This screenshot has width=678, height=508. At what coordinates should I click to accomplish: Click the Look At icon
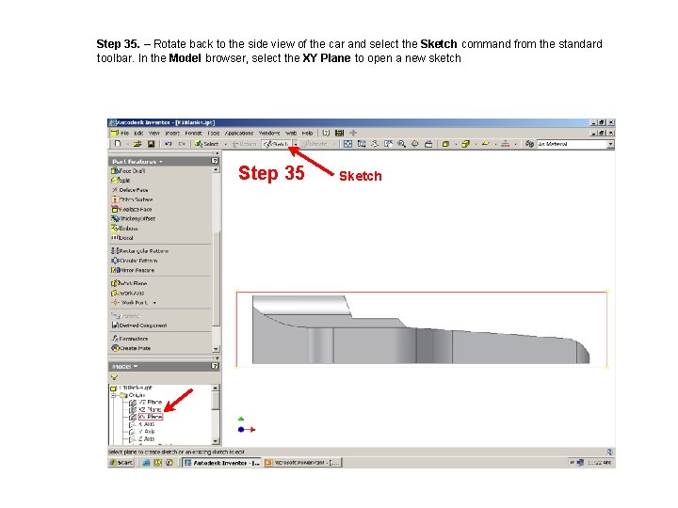tap(428, 144)
